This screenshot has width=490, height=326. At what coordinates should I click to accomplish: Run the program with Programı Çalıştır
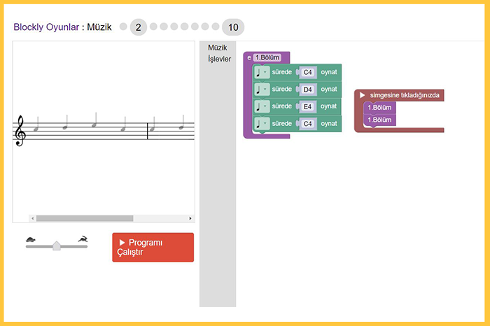point(153,248)
